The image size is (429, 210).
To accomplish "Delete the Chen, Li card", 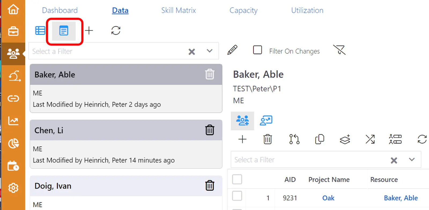I will (210, 130).
